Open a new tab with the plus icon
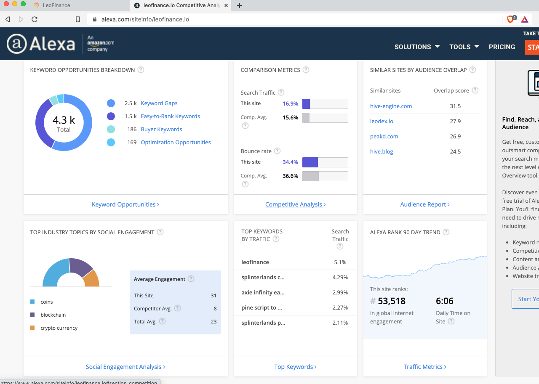This screenshot has width=539, height=384. [240, 5]
